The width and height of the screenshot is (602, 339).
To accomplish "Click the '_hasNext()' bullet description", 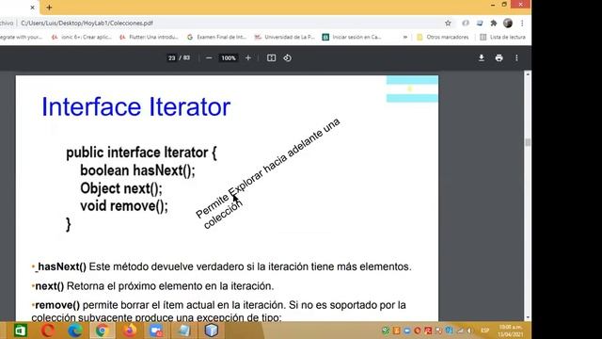I will 222,266.
